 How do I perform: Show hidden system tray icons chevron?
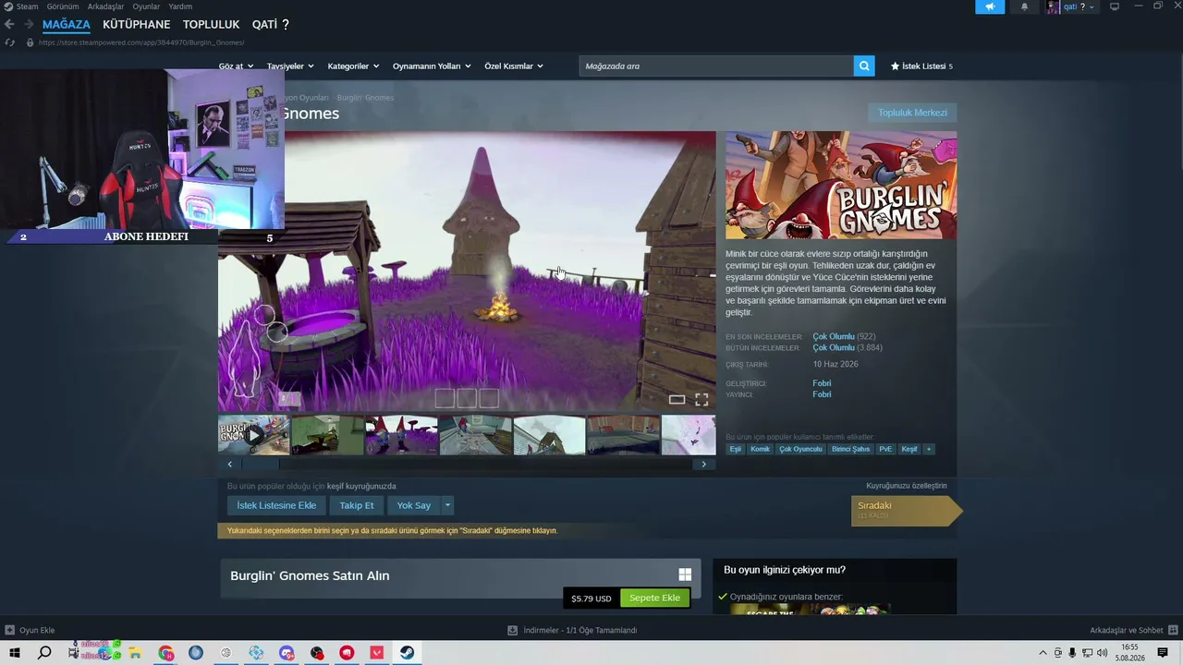tap(1043, 653)
